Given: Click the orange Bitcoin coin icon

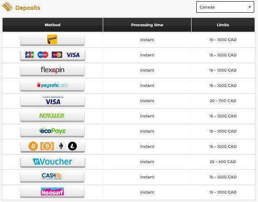Looking at the screenshot, I should click(33, 146).
